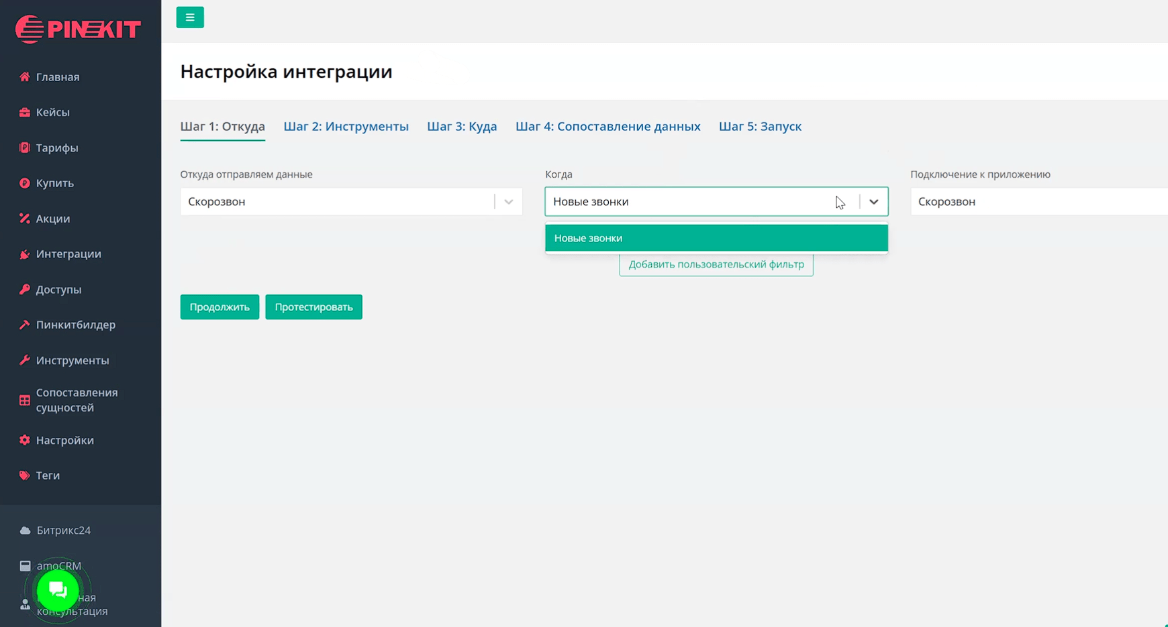Click the key icon beside Доступы
This screenshot has height=627, width=1168.
(x=25, y=290)
